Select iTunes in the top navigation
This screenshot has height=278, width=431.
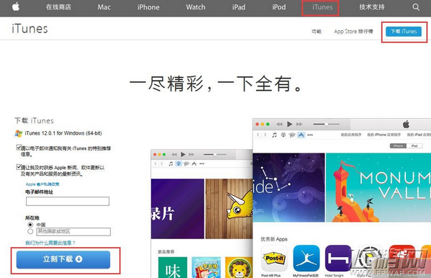(322, 7)
